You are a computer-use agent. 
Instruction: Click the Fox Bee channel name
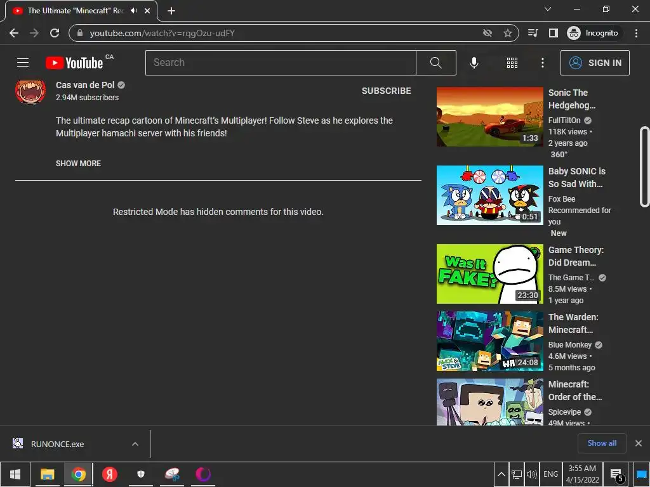(561, 198)
